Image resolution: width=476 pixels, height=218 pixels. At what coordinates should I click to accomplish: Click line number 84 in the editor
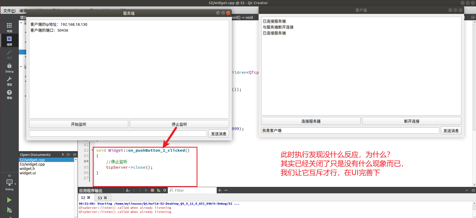click(x=86, y=161)
